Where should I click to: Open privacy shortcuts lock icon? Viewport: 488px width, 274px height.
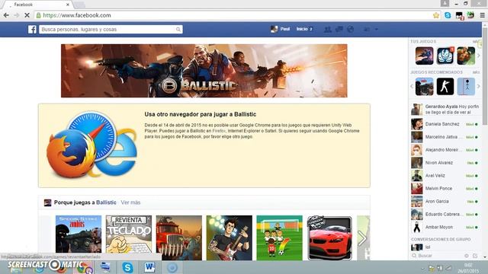point(367,29)
